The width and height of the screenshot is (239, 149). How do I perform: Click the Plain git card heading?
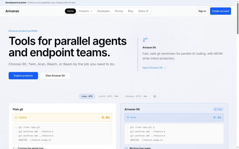coord(18,109)
